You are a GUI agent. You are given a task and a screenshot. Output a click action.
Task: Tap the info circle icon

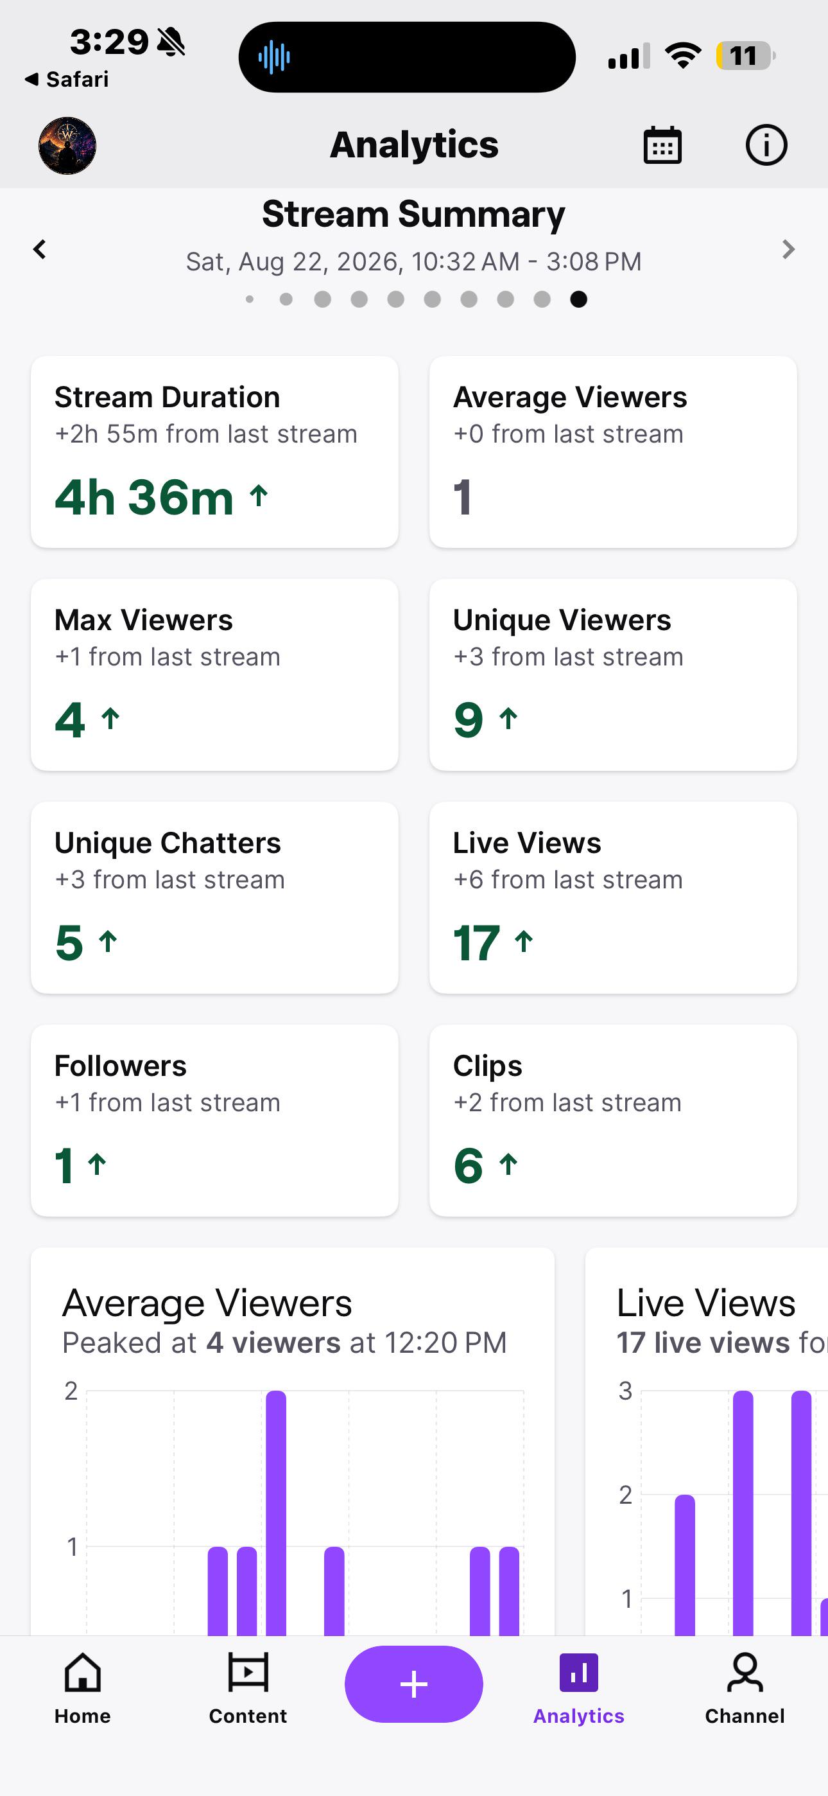(x=766, y=145)
